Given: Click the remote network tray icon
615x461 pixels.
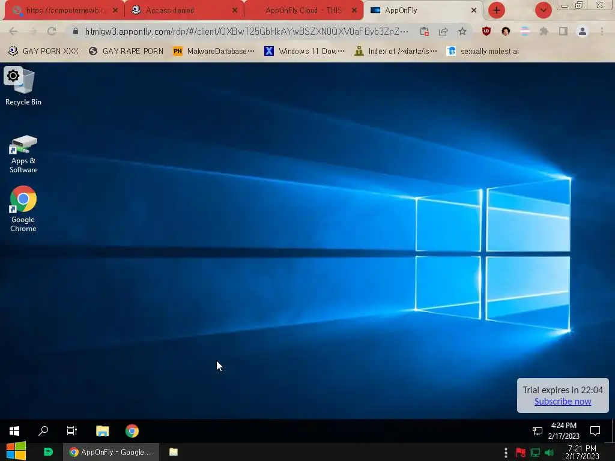Looking at the screenshot, I should tap(537, 431).
